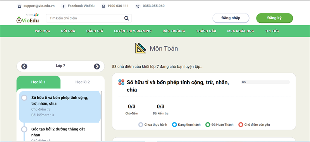Click the blue Đang thực hành legend circle
This screenshot has height=142, width=310.
tap(174, 125)
